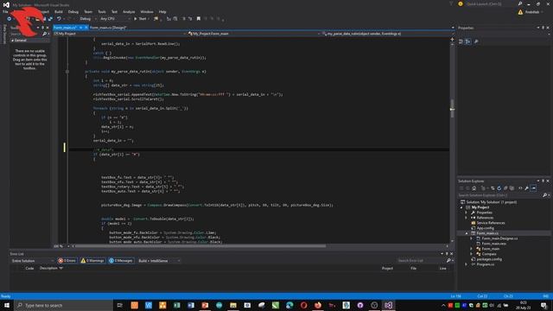The width and height of the screenshot is (553, 311).
Task: Click the editor vertical scrollbar thumb
Action: click(x=452, y=109)
